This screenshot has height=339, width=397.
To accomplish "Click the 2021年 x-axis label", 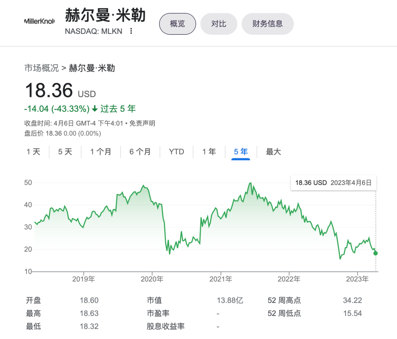I will point(221,279).
